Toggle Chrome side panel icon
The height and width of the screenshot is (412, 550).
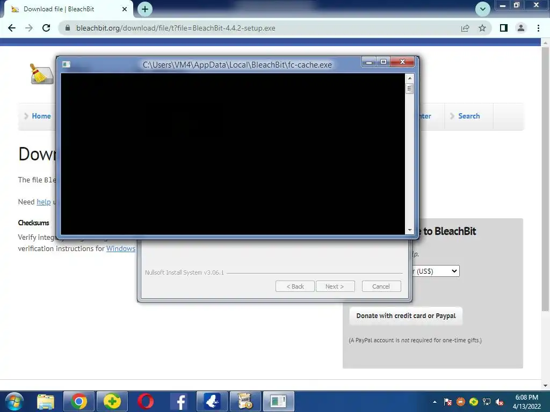coord(504,28)
